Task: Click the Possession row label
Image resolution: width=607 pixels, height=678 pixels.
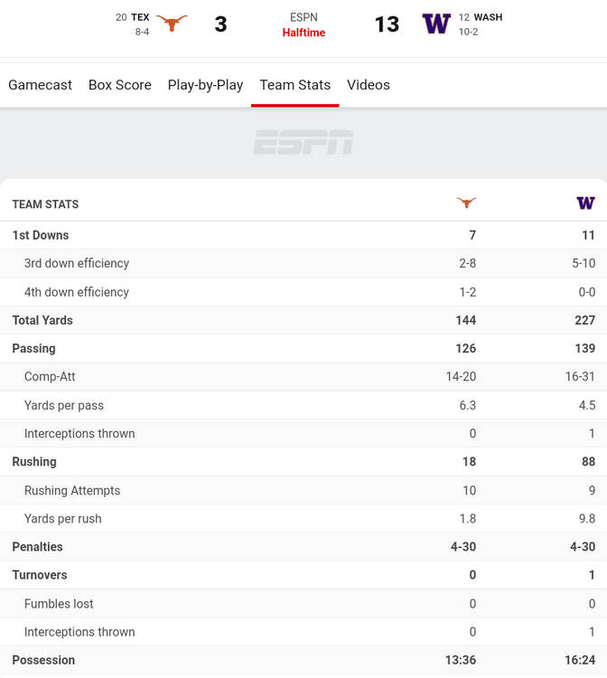Action: coord(43,660)
